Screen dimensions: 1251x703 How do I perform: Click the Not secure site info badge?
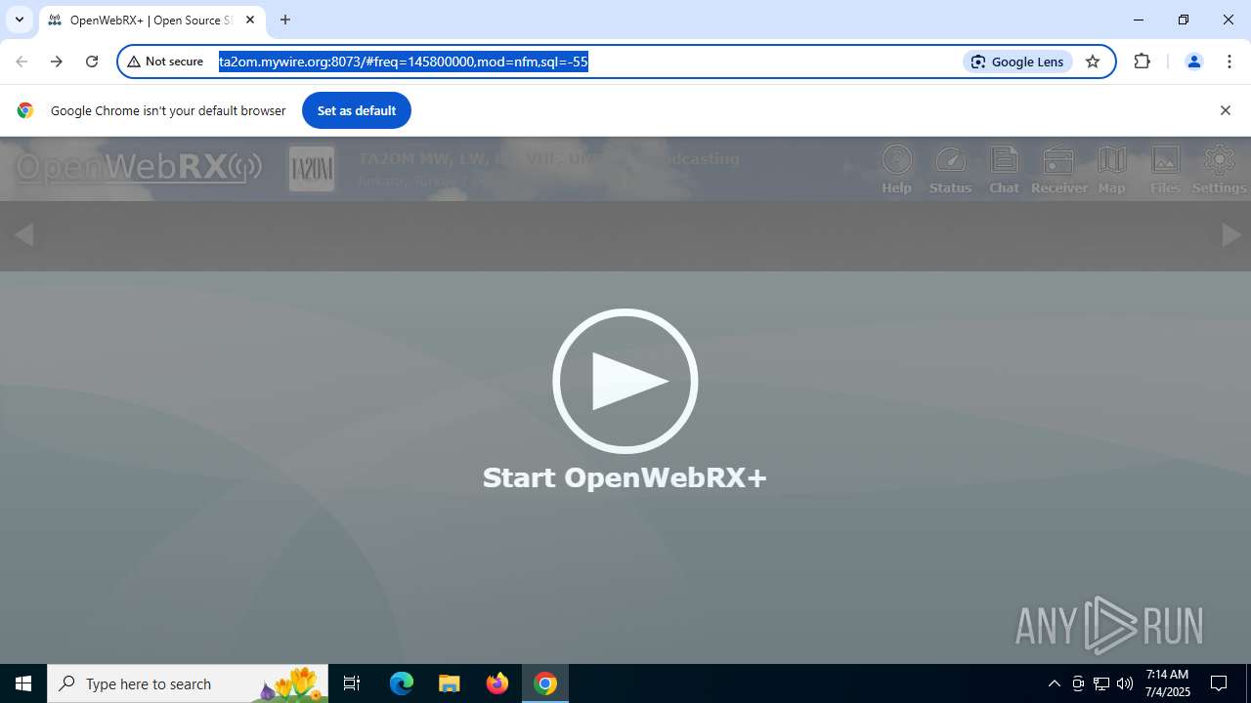pyautogui.click(x=165, y=62)
